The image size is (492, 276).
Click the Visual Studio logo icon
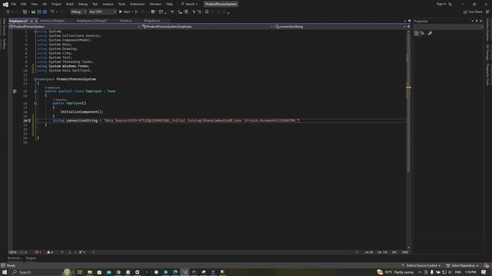pyautogui.click(x=5, y=4)
